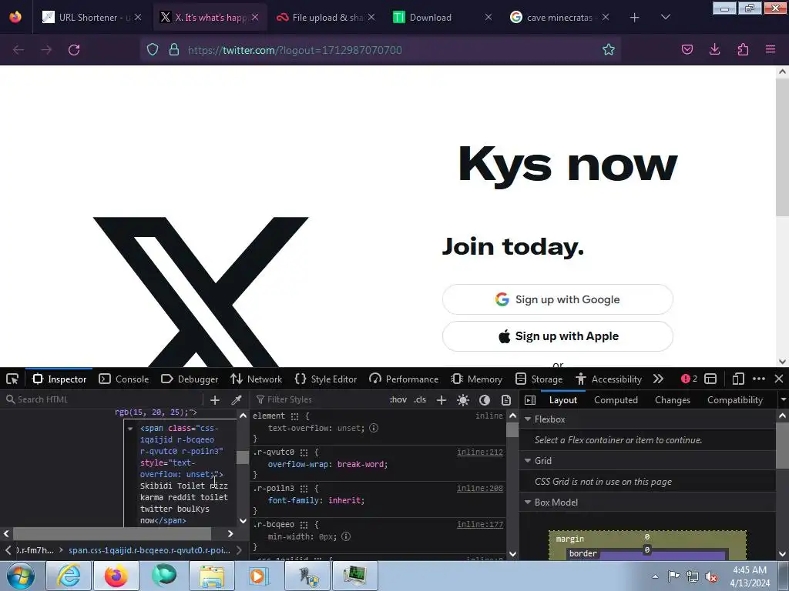Open sidebar tabs overflow dropdown arrow
The height and width of the screenshot is (591, 789).
(x=783, y=399)
